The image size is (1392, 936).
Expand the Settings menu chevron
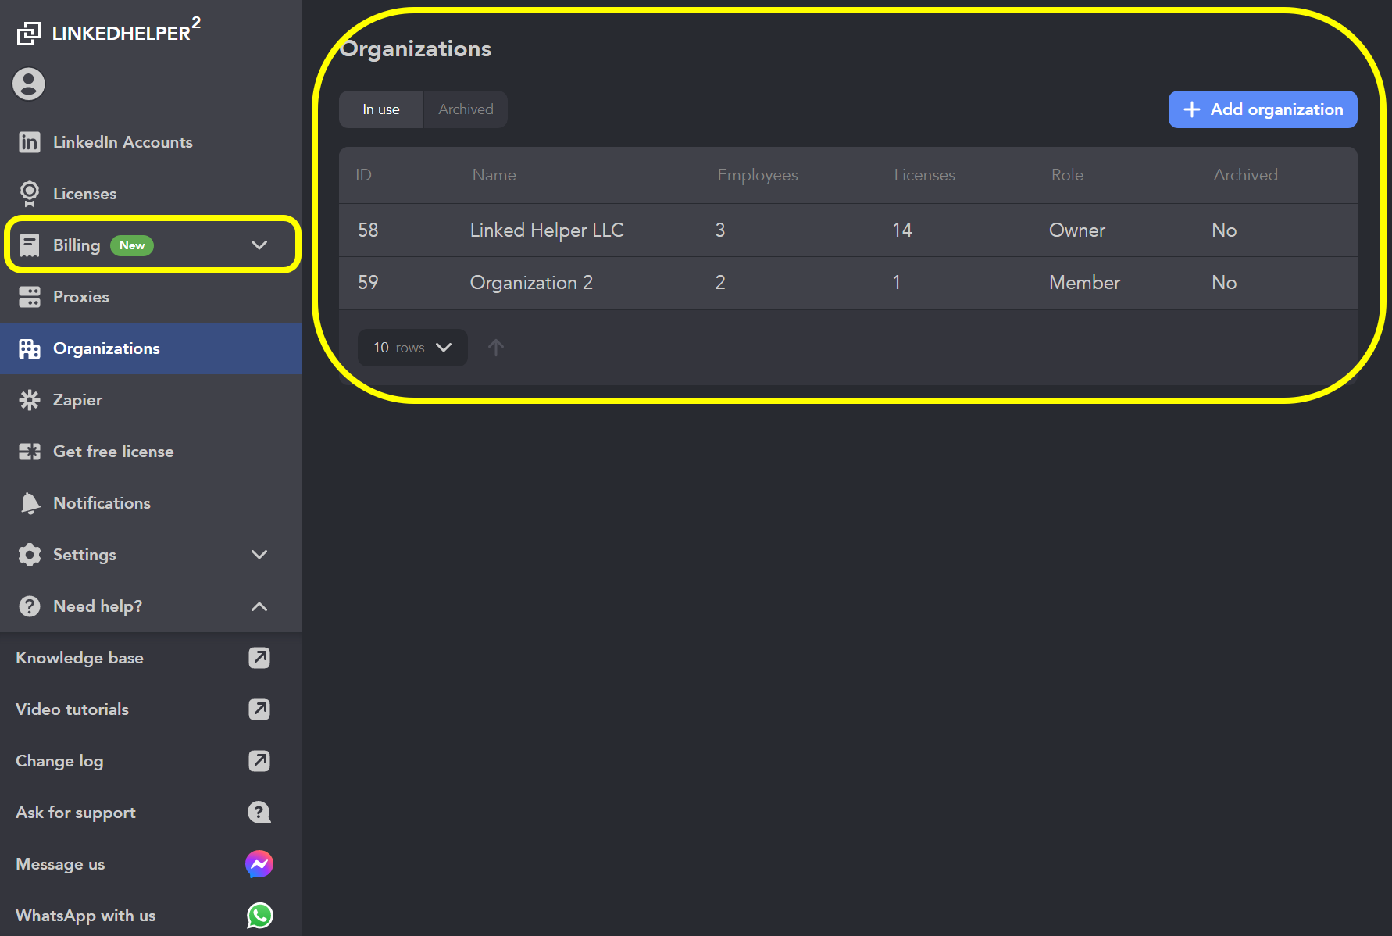point(259,555)
